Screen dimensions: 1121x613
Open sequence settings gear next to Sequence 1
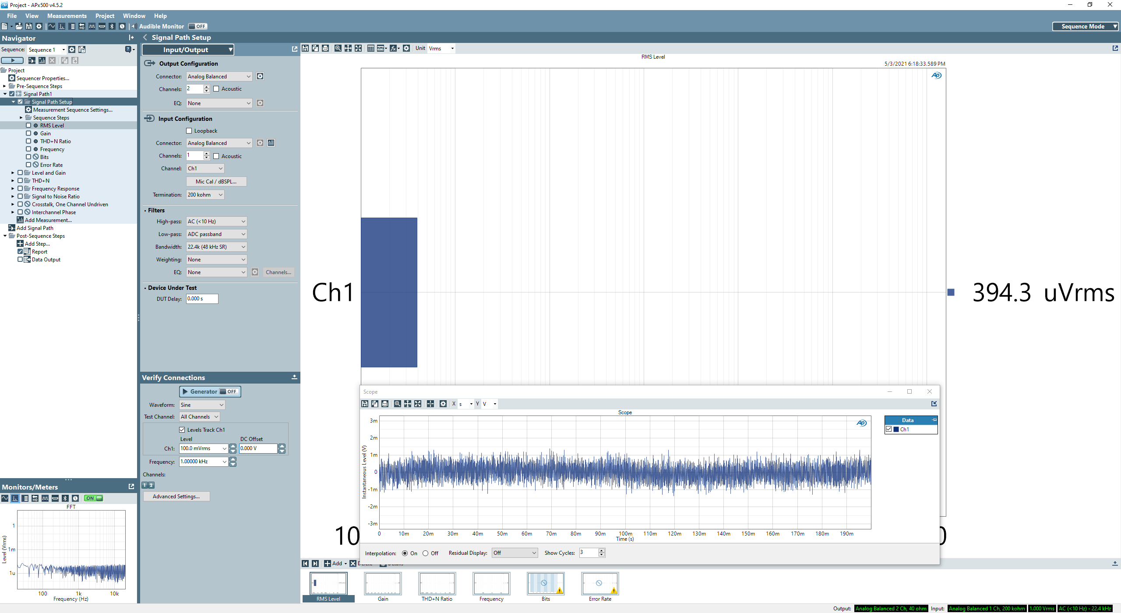pyautogui.click(x=72, y=49)
